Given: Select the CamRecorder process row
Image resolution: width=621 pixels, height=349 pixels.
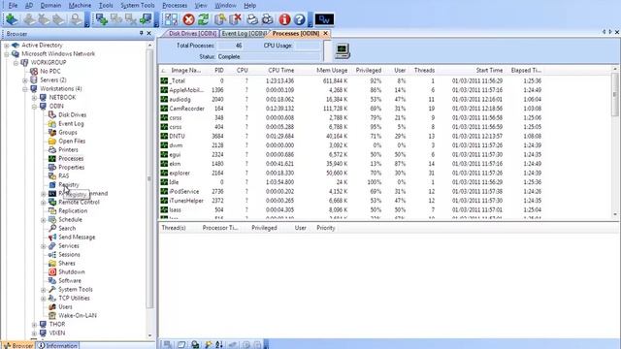Looking at the screenshot, I should [352, 109].
